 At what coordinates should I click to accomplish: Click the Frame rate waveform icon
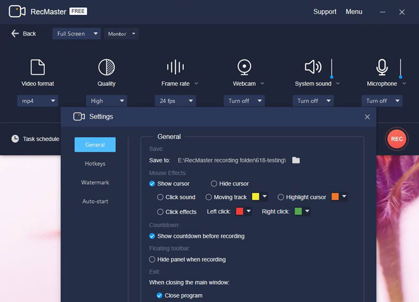175,67
